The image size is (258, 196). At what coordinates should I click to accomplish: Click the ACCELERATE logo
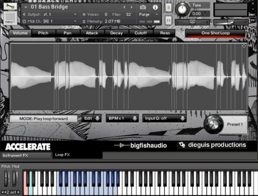coord(28,147)
